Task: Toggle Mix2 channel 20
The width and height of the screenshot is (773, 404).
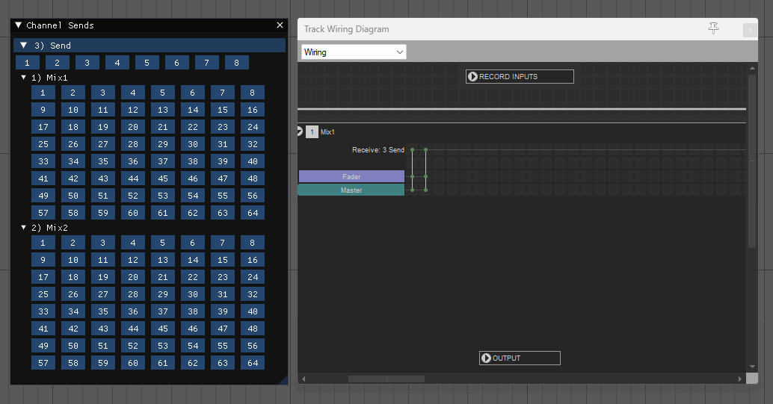Action: (x=133, y=277)
